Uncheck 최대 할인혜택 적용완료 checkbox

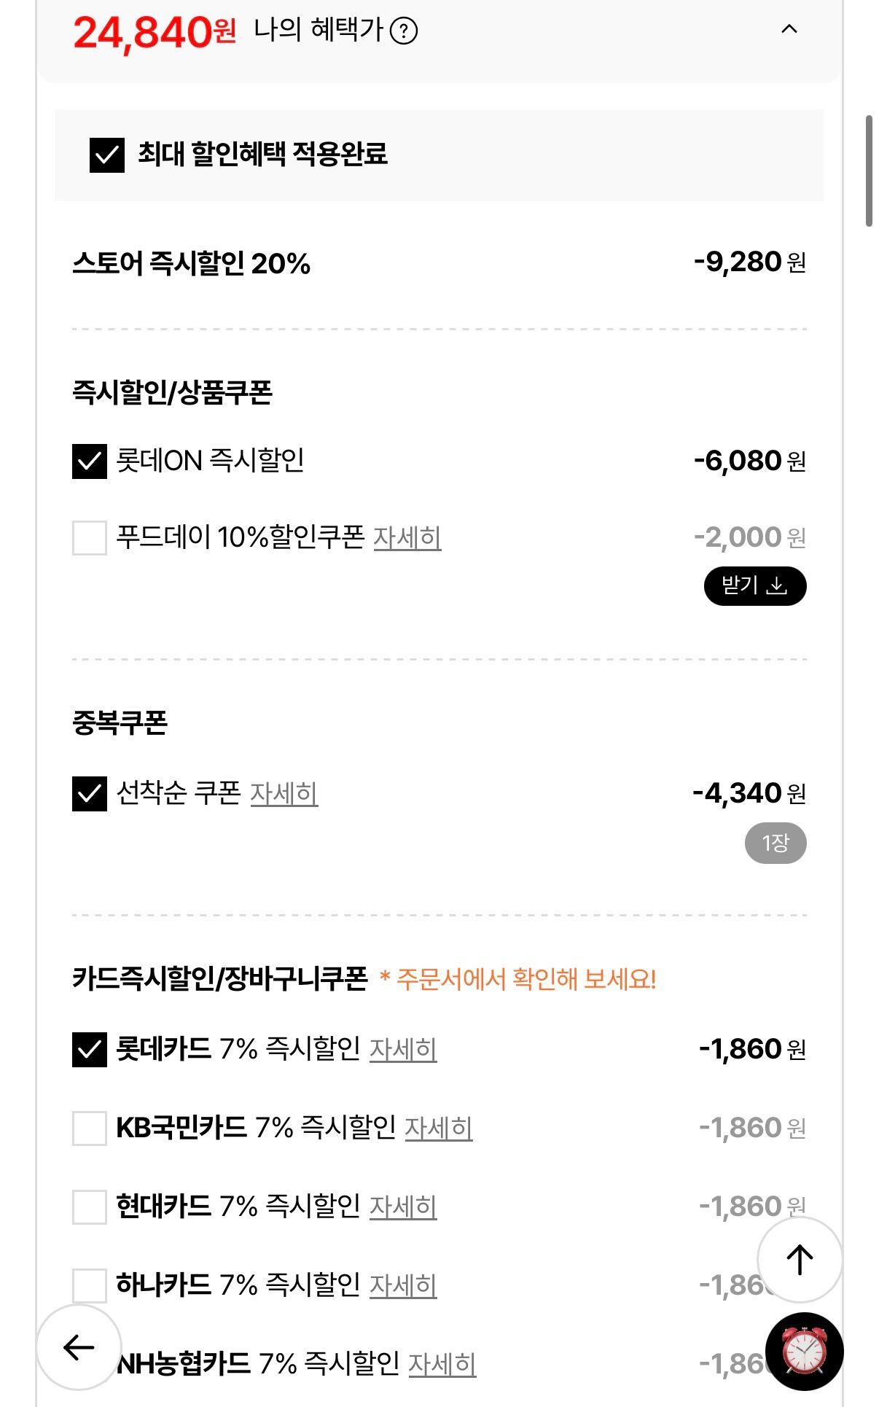coord(107,155)
